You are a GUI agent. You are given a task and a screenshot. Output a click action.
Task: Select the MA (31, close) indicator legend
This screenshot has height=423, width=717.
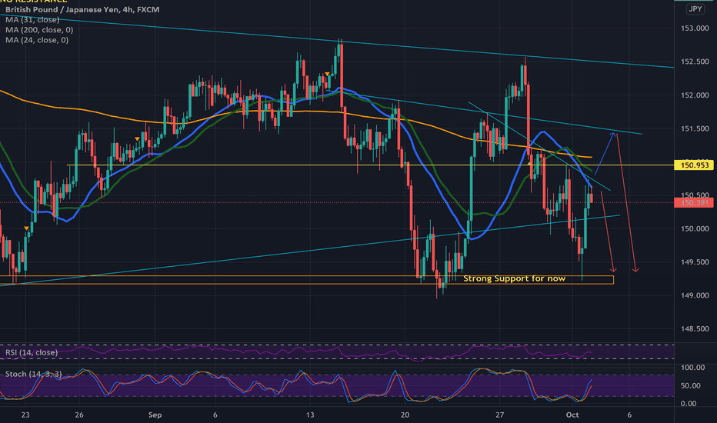pyautogui.click(x=32, y=20)
